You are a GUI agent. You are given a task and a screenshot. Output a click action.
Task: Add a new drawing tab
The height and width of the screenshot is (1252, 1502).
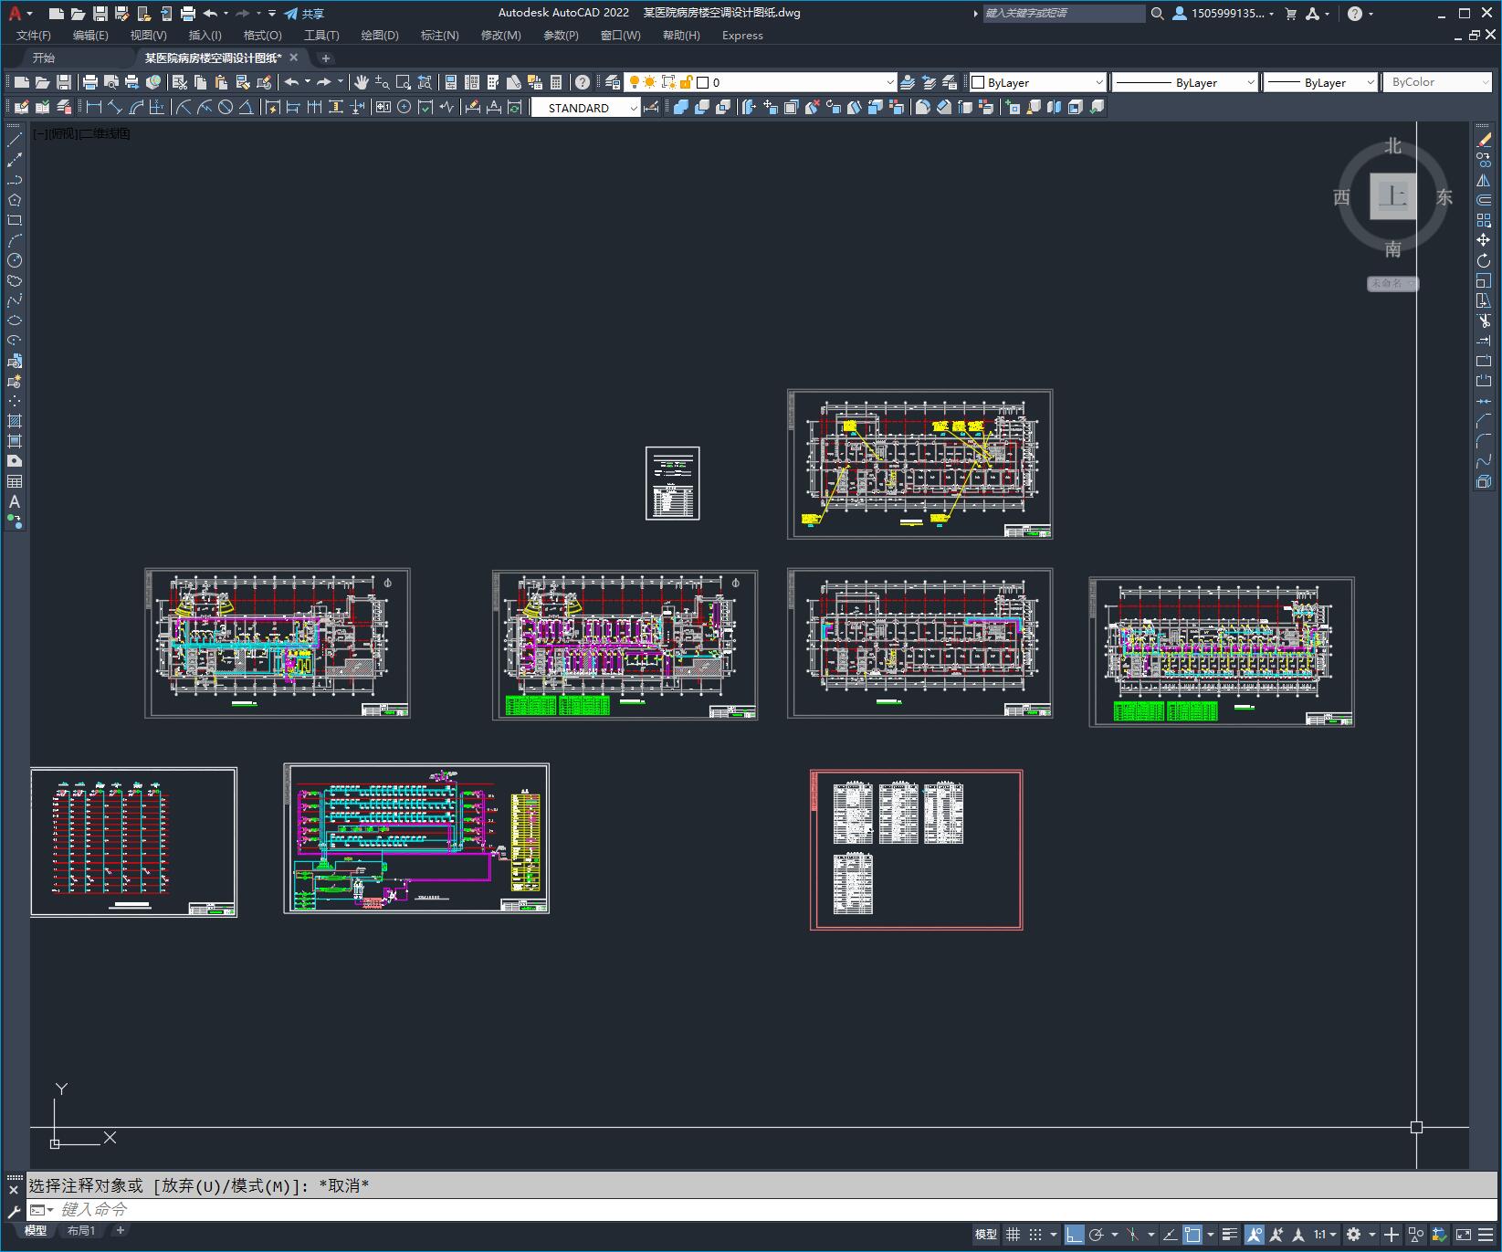325,58
